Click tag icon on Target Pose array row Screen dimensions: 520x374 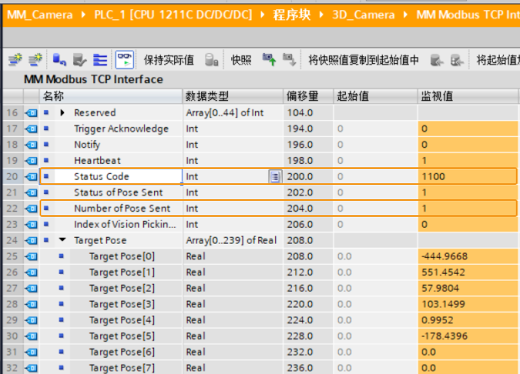31,240
